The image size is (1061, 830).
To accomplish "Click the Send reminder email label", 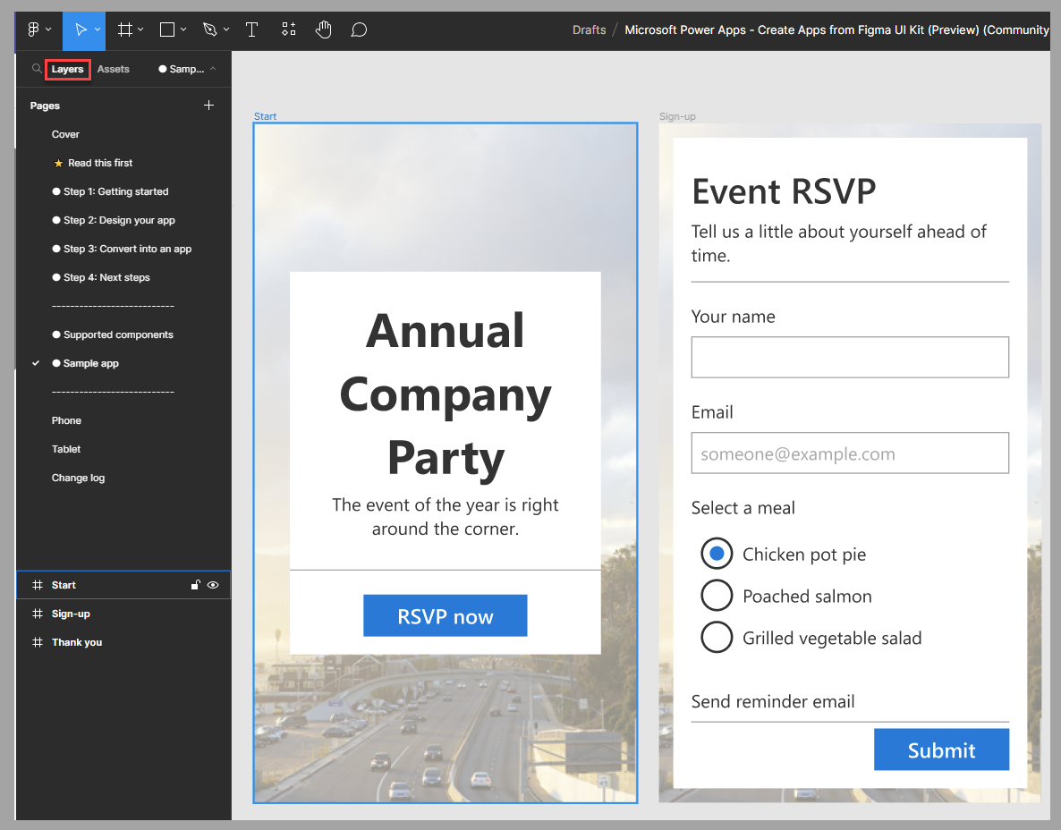I will click(x=773, y=701).
